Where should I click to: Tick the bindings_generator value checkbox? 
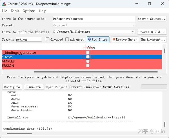tap(88, 53)
